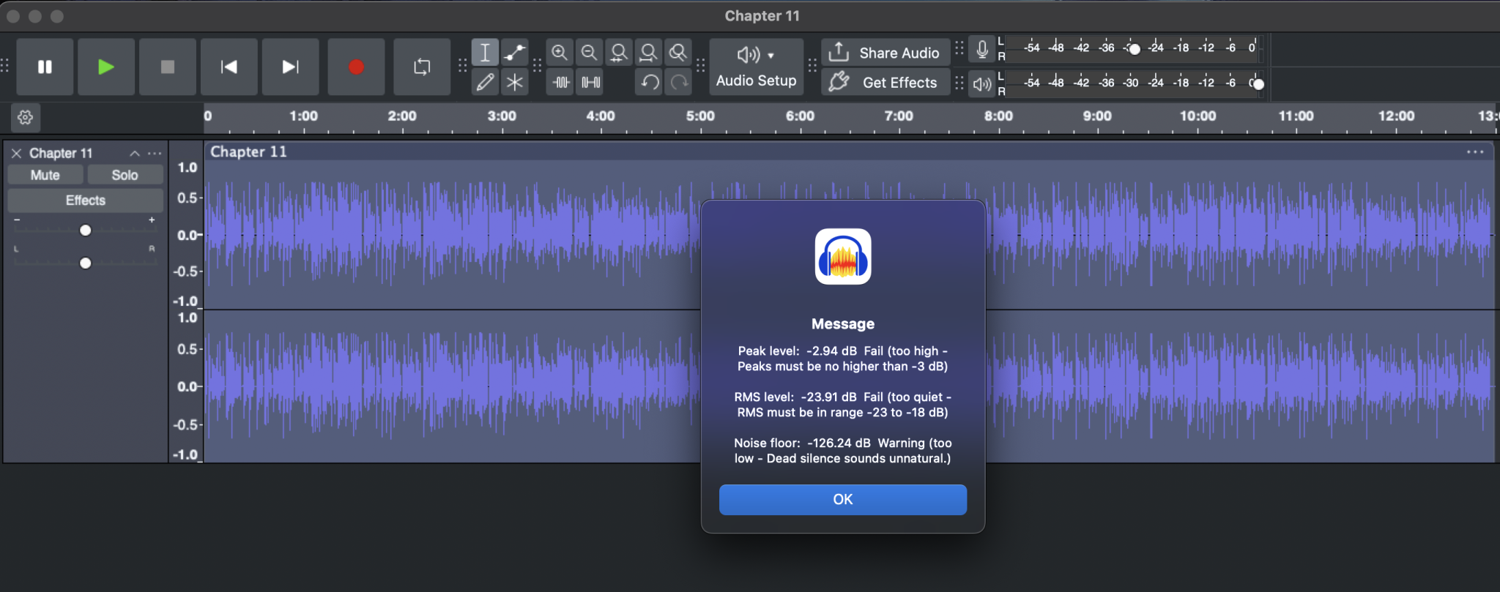Skip to start of the project
1500x592 pixels.
[229, 67]
